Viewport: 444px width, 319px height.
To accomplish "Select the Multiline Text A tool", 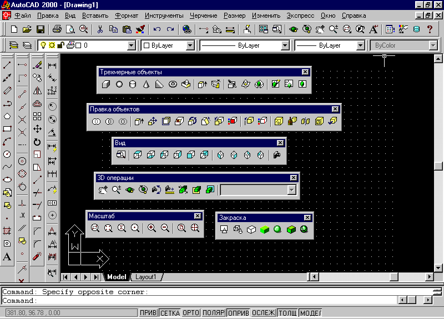I will point(7,256).
